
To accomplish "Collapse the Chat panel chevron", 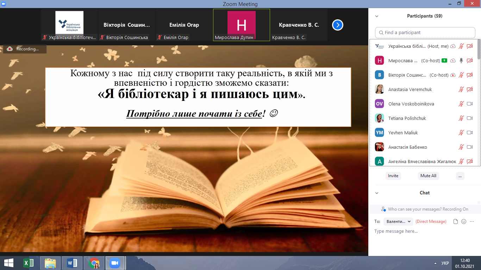I will tap(377, 193).
